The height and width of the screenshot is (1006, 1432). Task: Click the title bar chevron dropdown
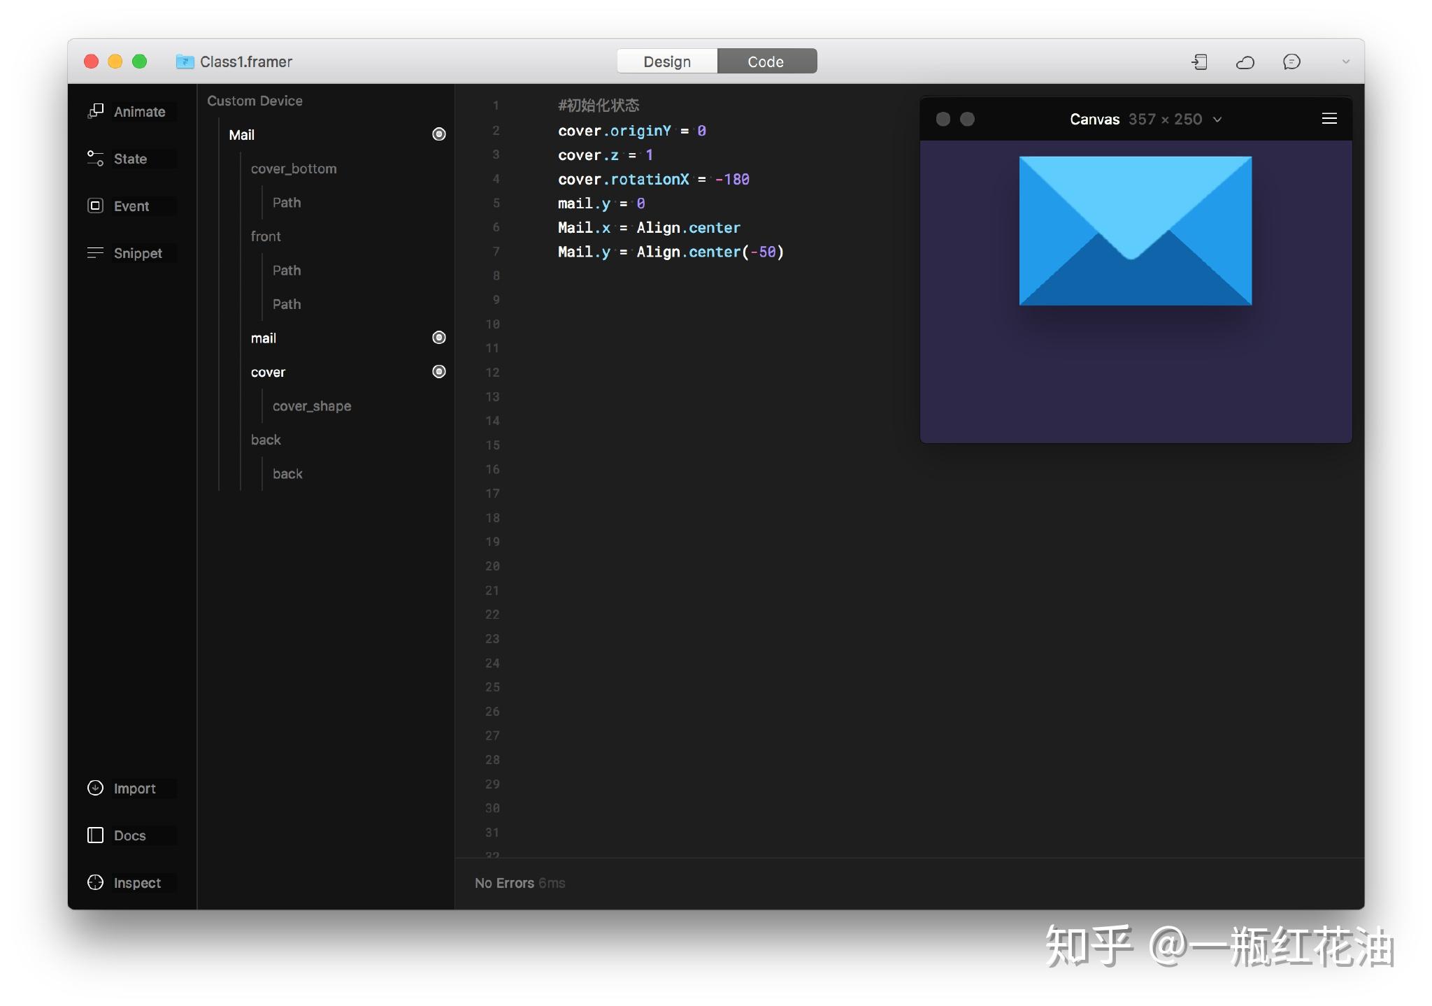pos(1345,62)
